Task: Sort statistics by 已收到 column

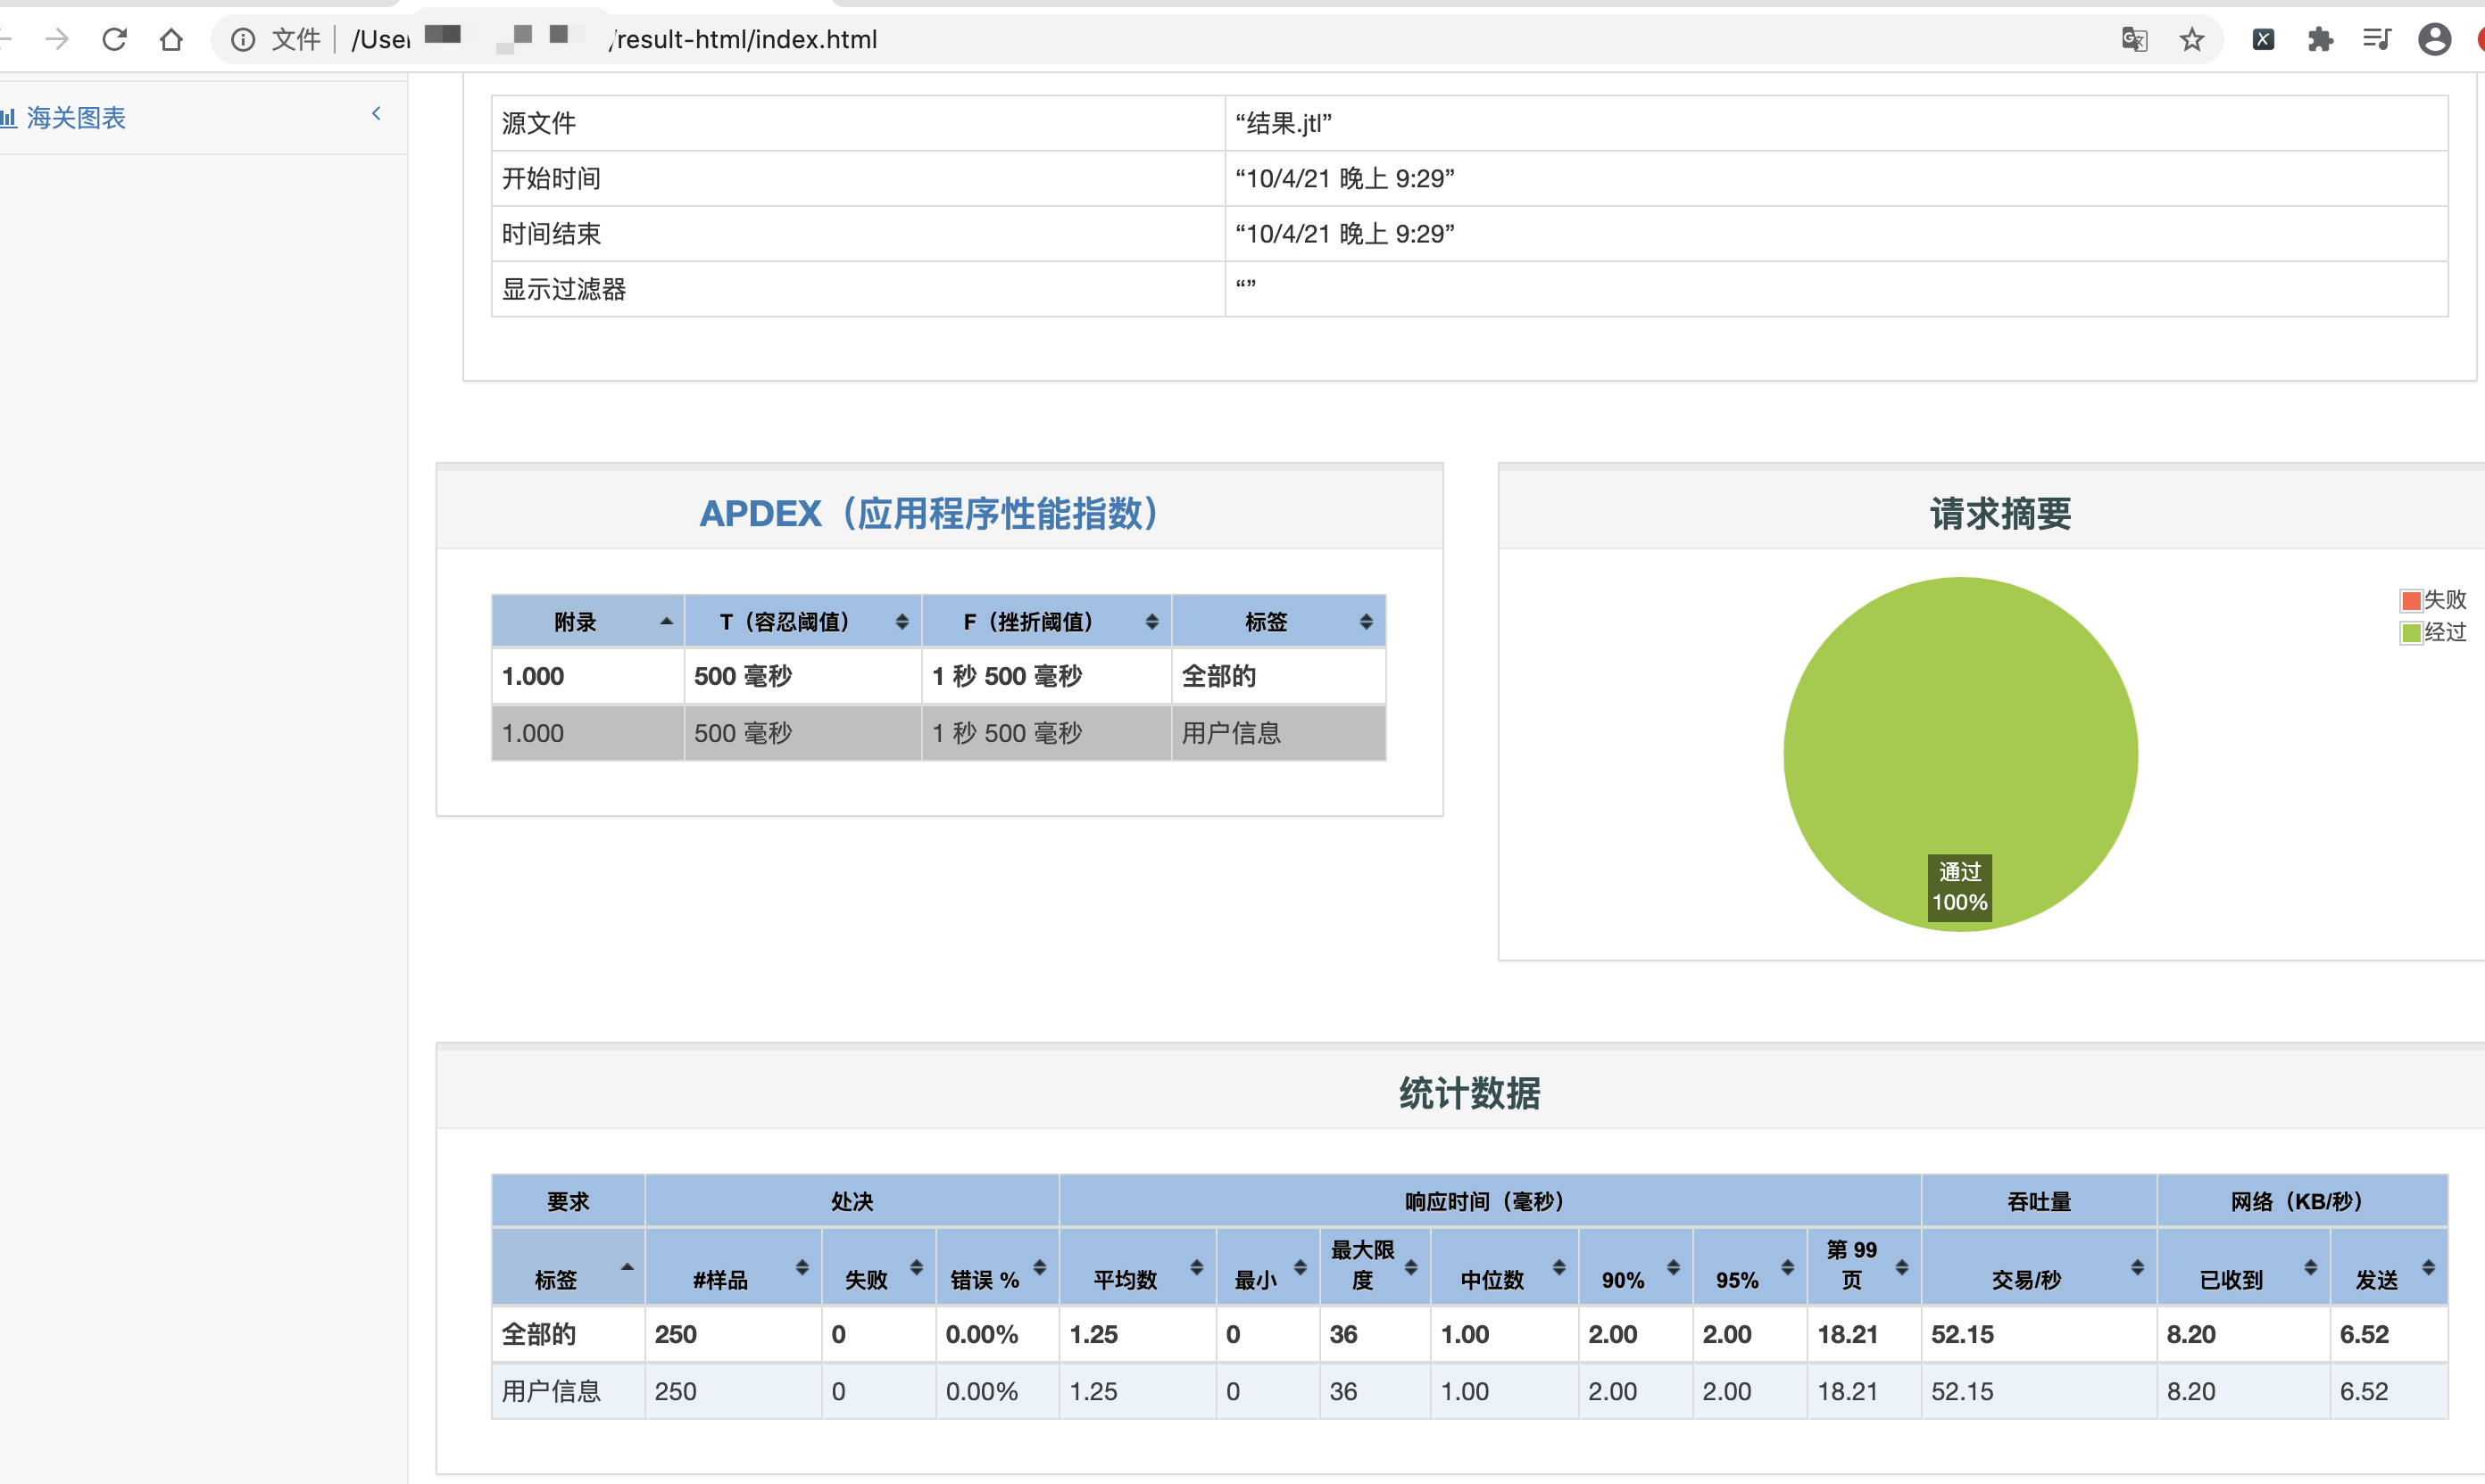Action: click(x=2243, y=1267)
